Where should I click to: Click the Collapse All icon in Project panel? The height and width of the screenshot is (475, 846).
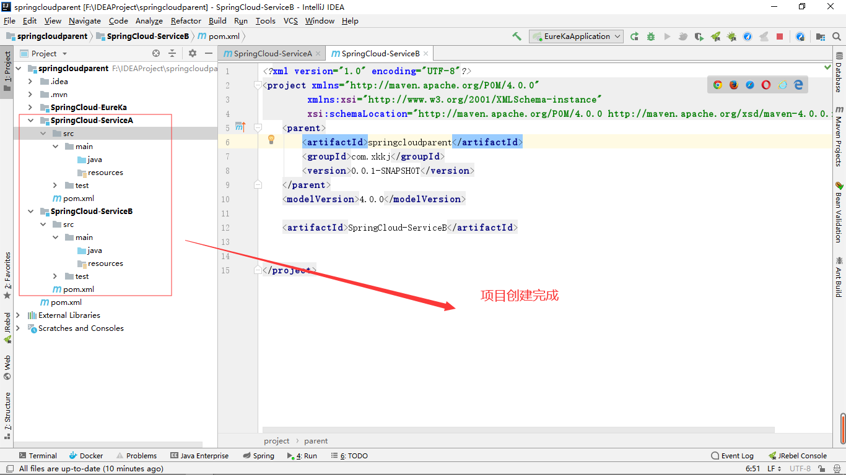(x=172, y=54)
